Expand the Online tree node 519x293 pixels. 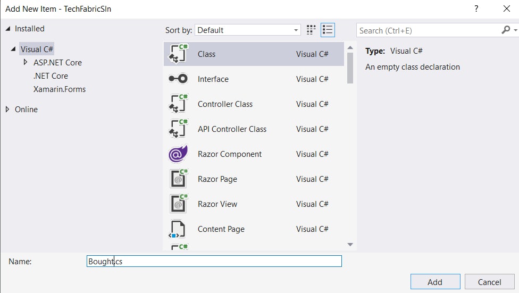(x=7, y=109)
